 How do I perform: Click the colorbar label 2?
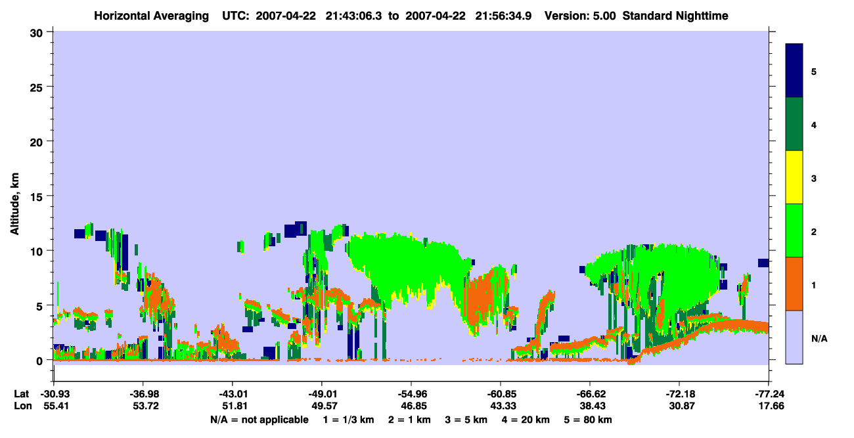(814, 231)
